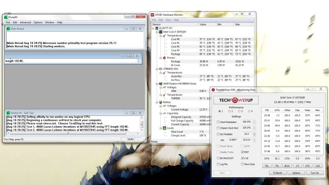
Task: Click the DTS button
Action: (307, 166)
